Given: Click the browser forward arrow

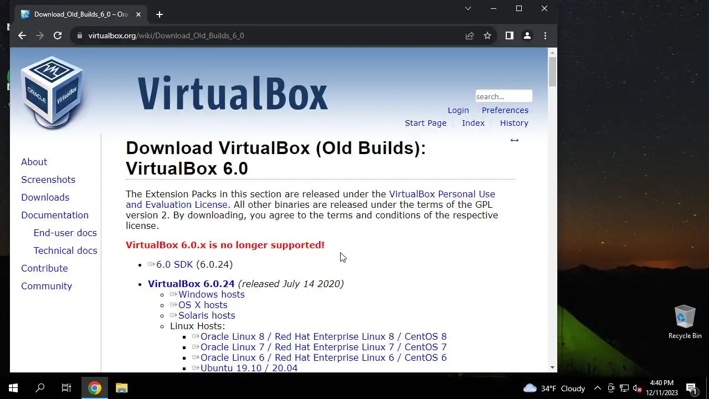Looking at the screenshot, I should tap(40, 35).
